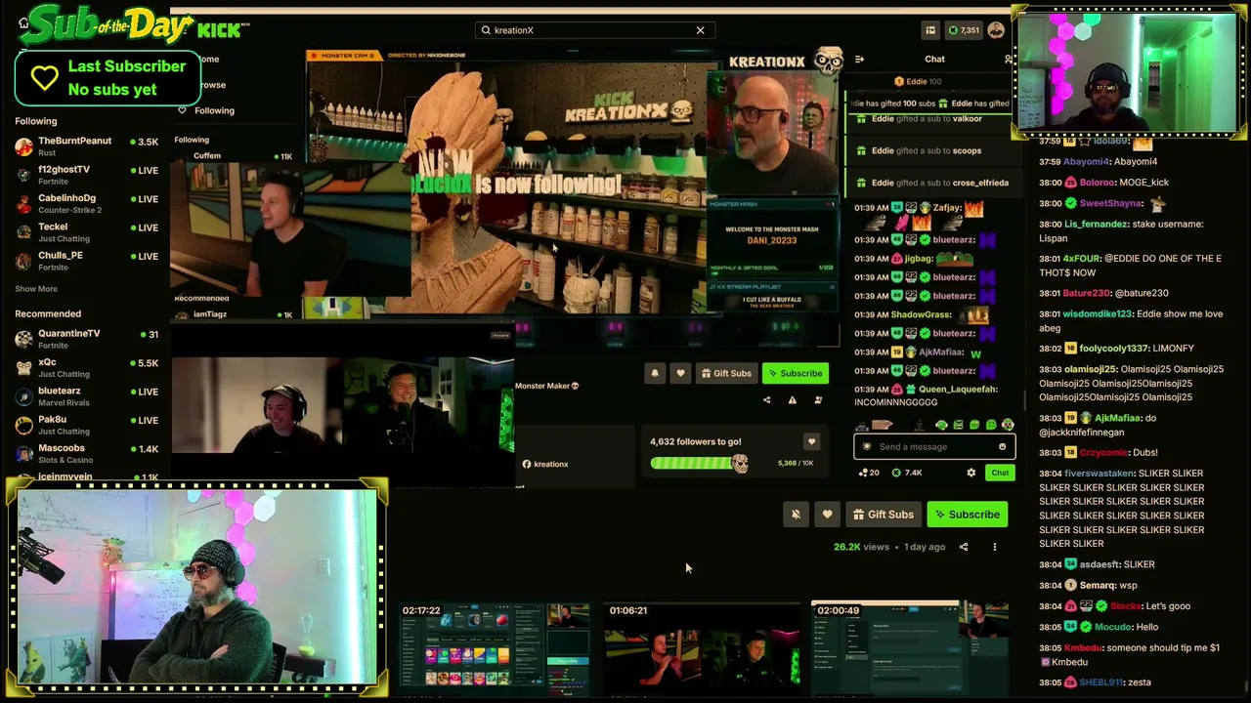Report the stream with the warning triangle icon
This screenshot has width=1251, height=703.
(x=793, y=400)
